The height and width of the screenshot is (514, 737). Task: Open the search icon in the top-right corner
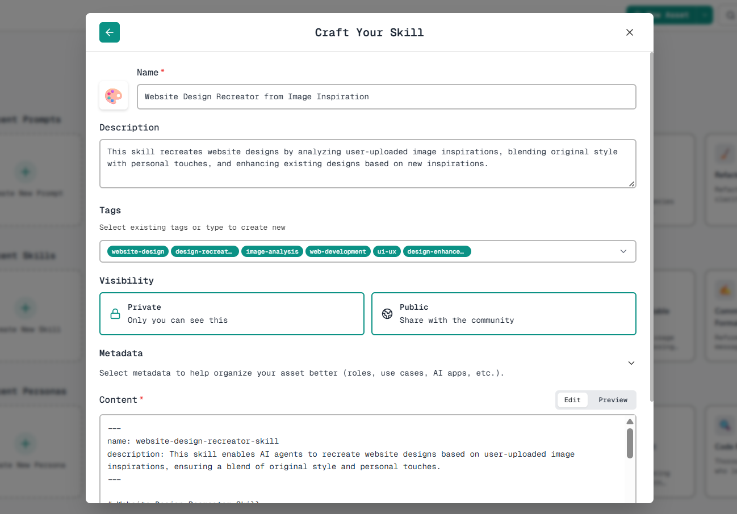[729, 15]
